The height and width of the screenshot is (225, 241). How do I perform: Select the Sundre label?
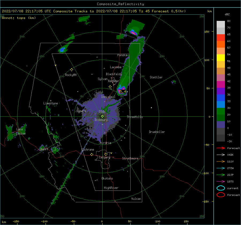pyautogui.click(x=81, y=111)
